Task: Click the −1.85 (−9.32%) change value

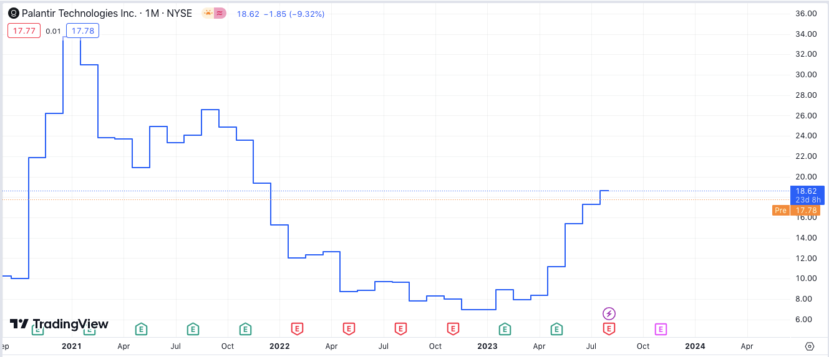Action: click(294, 14)
